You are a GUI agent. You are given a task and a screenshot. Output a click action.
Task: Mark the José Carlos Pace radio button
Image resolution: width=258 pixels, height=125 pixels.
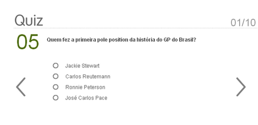pyautogui.click(x=56, y=98)
